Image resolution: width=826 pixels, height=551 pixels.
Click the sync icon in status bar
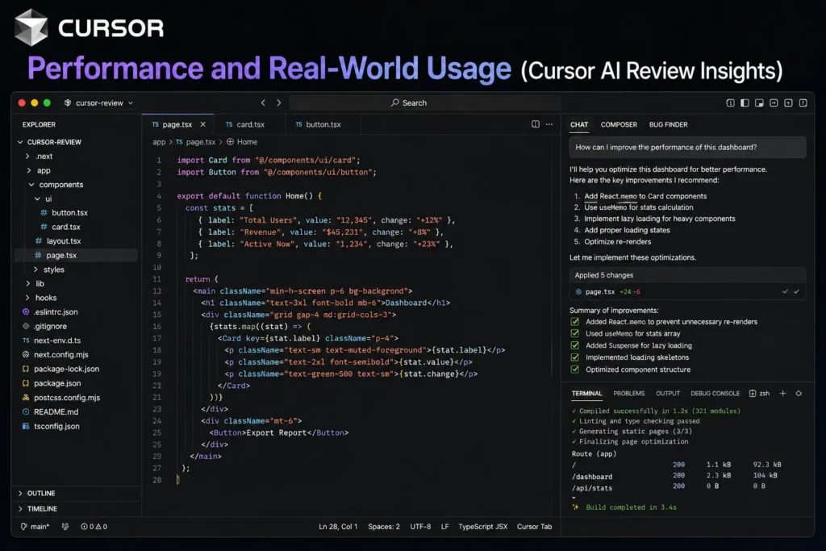65,526
